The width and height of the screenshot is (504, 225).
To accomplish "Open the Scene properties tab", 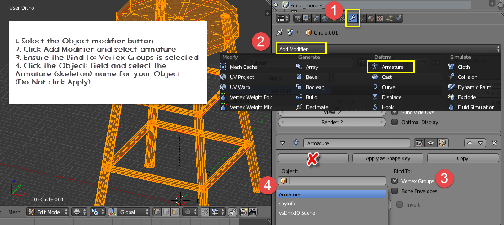I will tap(316, 19).
